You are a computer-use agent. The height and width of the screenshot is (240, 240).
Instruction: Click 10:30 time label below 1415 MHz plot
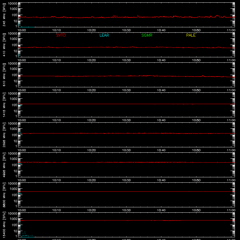point(126,120)
